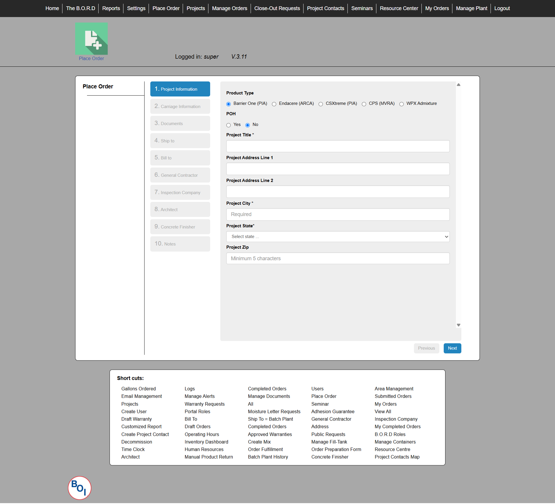Image resolution: width=555 pixels, height=504 pixels.
Task: Choose Yes for POH
Action: (229, 125)
